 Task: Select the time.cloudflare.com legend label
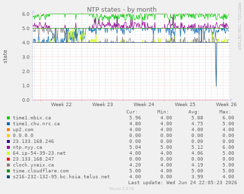[41, 171]
